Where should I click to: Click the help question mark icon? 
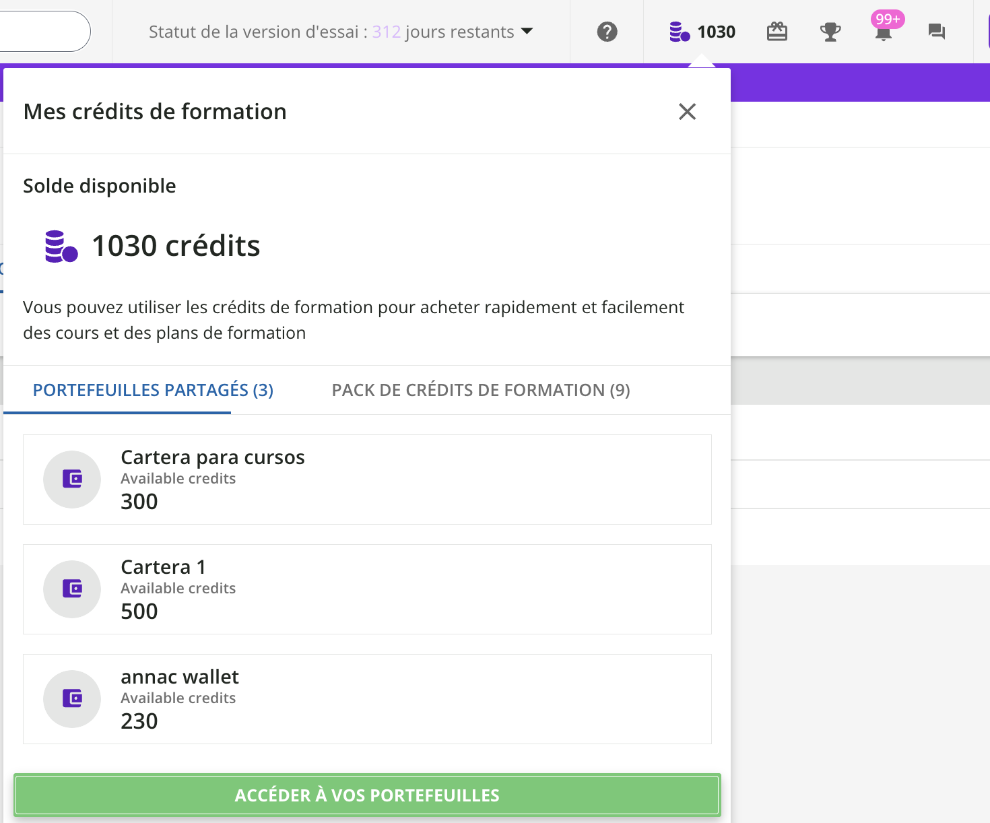click(607, 32)
